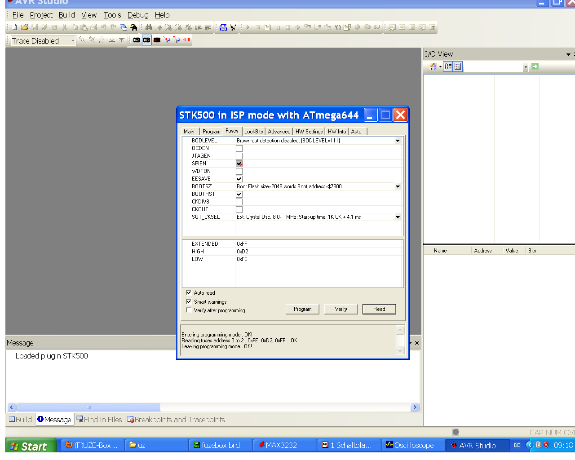Click the I/O View tree layout icon
The width and height of the screenshot is (575, 460).
click(x=448, y=66)
